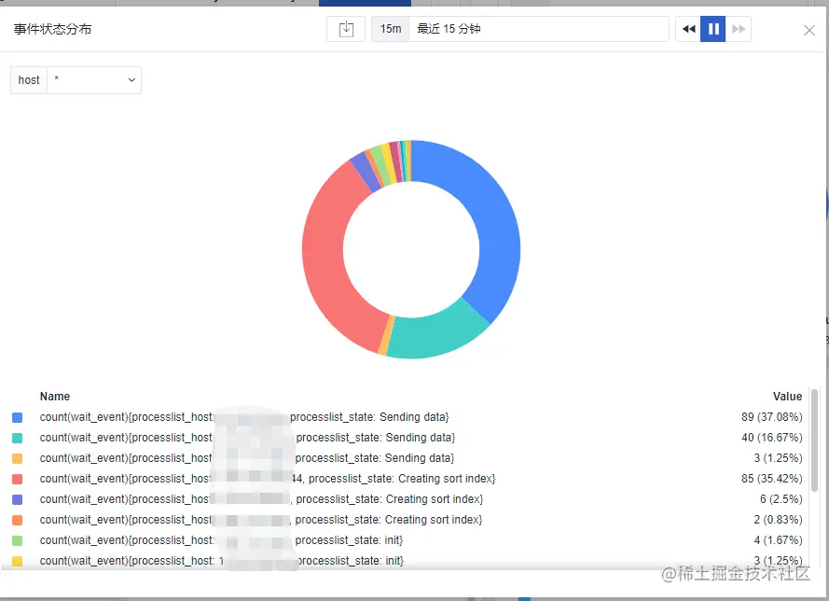Viewport: 829px width, 601px height.
Task: Pause auto-refresh with the pause button
Action: click(x=712, y=29)
